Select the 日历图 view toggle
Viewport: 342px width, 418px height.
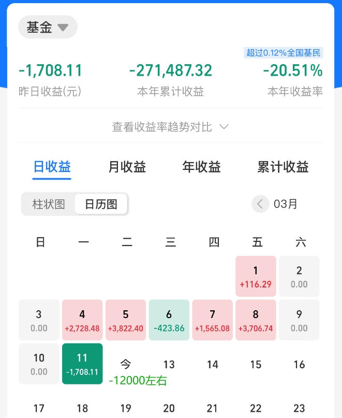(101, 204)
